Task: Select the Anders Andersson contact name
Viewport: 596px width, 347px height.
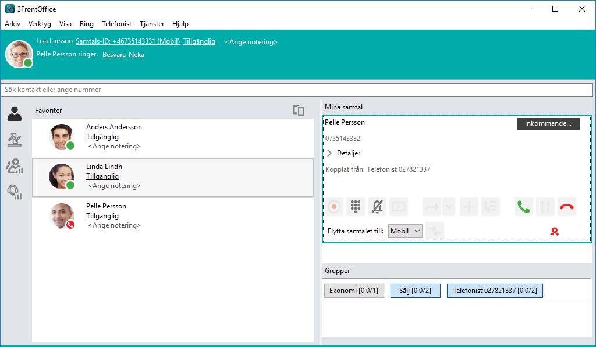Action: (x=114, y=127)
